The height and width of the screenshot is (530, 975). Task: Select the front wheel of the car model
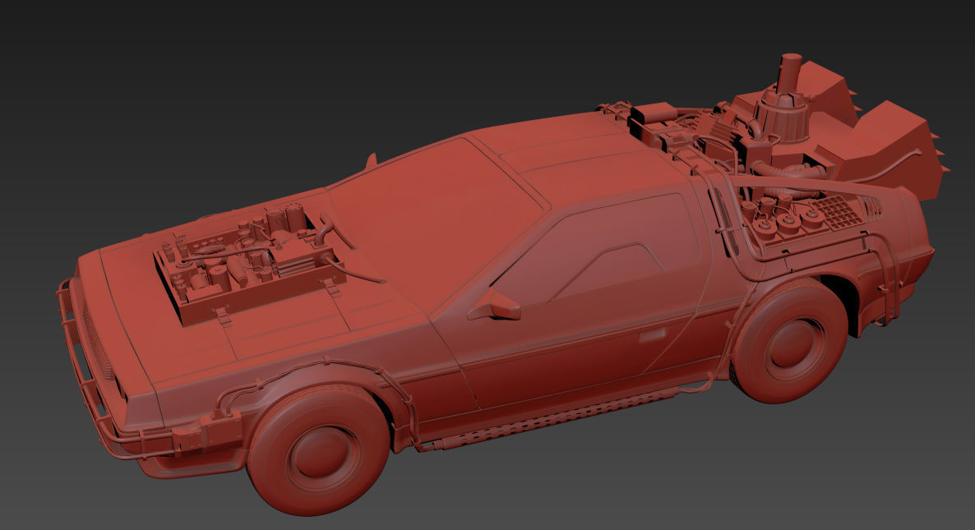pos(318,449)
